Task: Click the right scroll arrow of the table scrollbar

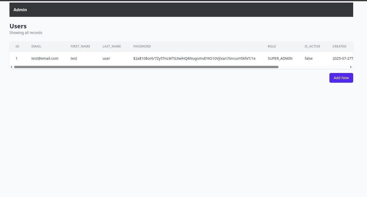Action: pyautogui.click(x=351, y=67)
